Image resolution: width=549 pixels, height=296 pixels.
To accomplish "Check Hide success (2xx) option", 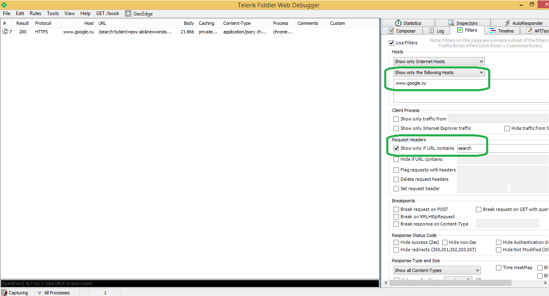I will (x=396, y=242).
